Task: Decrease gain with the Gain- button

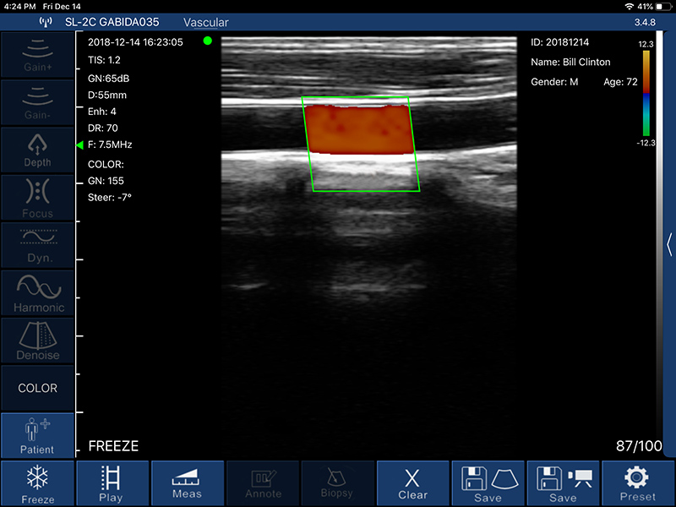Action: (x=37, y=101)
